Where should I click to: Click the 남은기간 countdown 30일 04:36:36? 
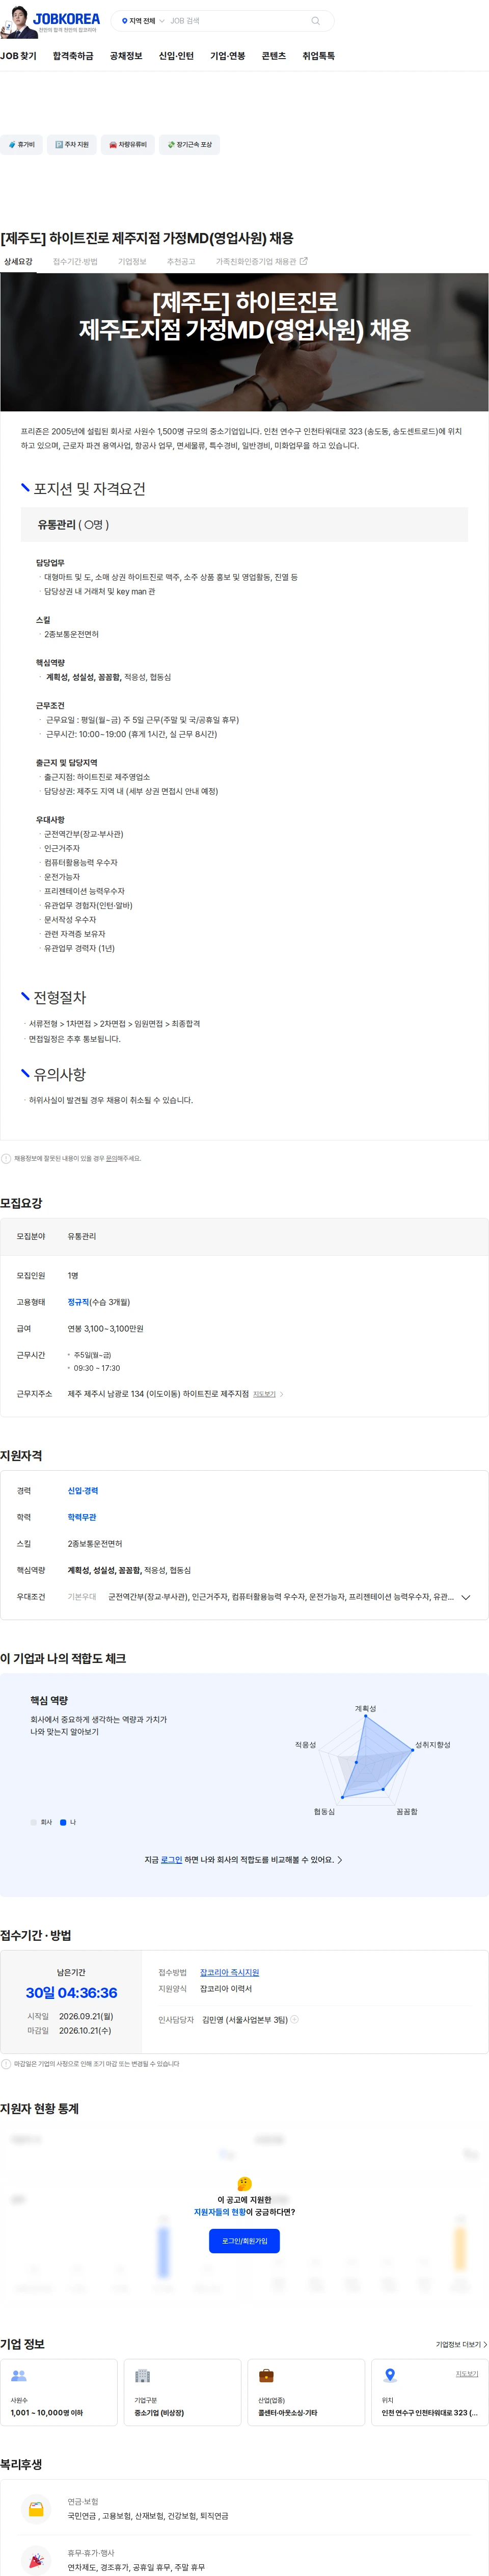pyautogui.click(x=71, y=1993)
